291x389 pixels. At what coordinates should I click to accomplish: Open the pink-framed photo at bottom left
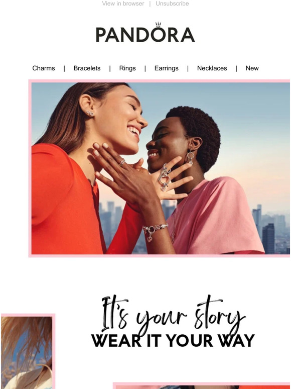[28, 351]
